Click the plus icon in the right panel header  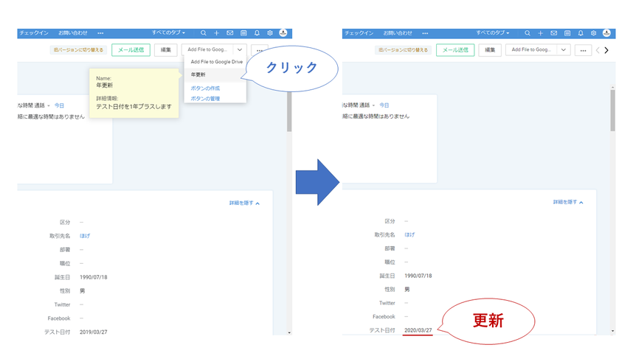click(541, 33)
